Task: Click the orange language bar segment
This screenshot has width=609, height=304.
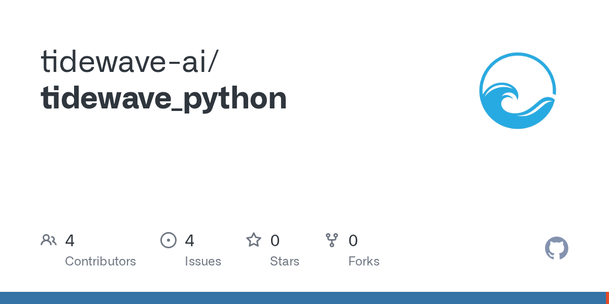Action: [x=607, y=298]
